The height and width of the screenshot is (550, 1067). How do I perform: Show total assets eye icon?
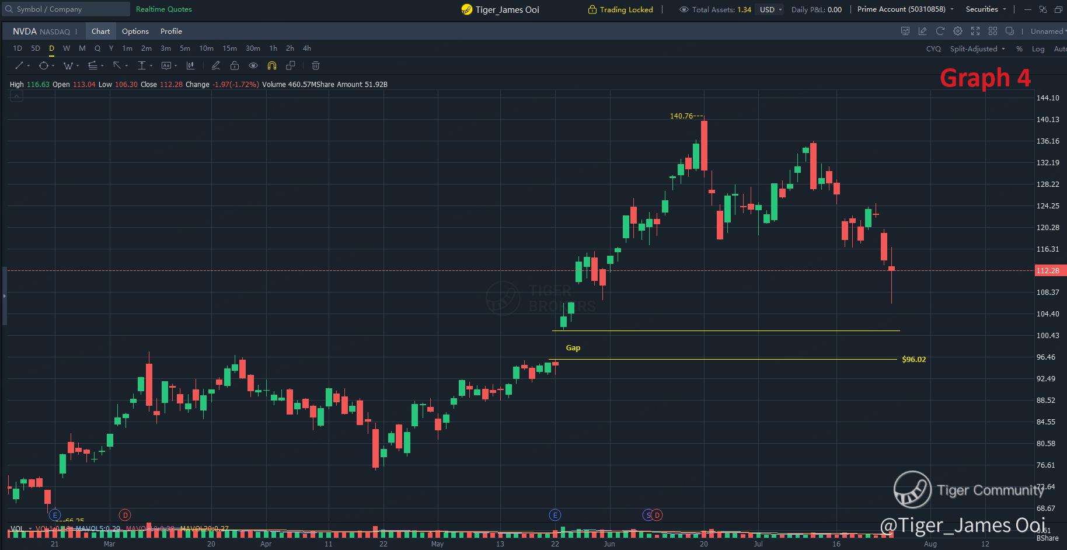[684, 9]
